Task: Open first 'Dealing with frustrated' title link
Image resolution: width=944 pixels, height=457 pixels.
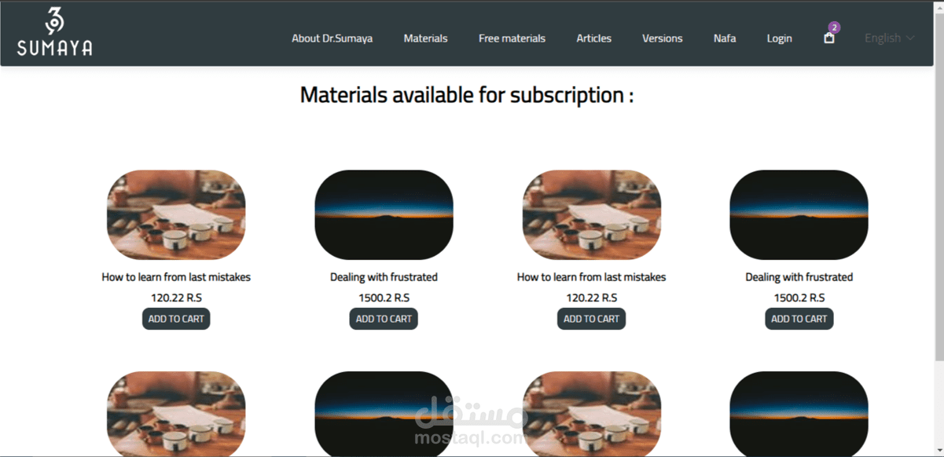Action: (384, 277)
